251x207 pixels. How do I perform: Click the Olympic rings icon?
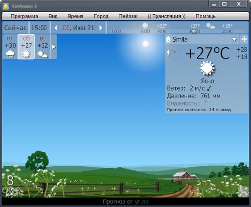(x=12, y=191)
